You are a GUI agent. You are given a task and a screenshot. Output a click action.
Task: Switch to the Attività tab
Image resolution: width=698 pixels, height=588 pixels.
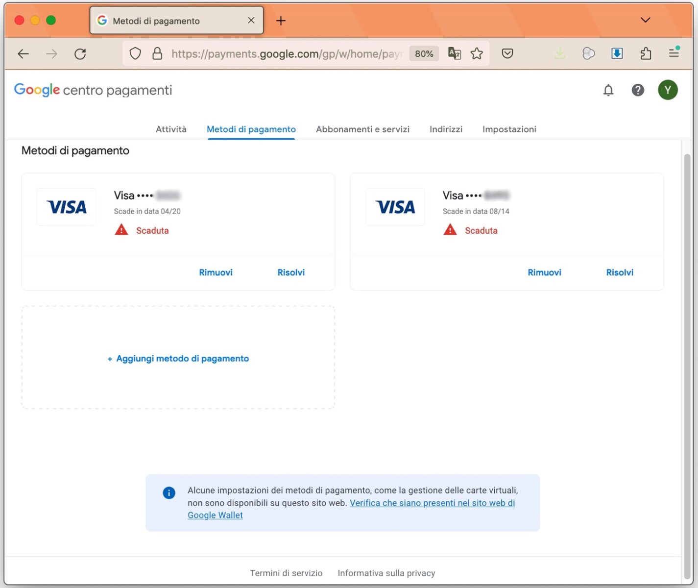coord(171,129)
